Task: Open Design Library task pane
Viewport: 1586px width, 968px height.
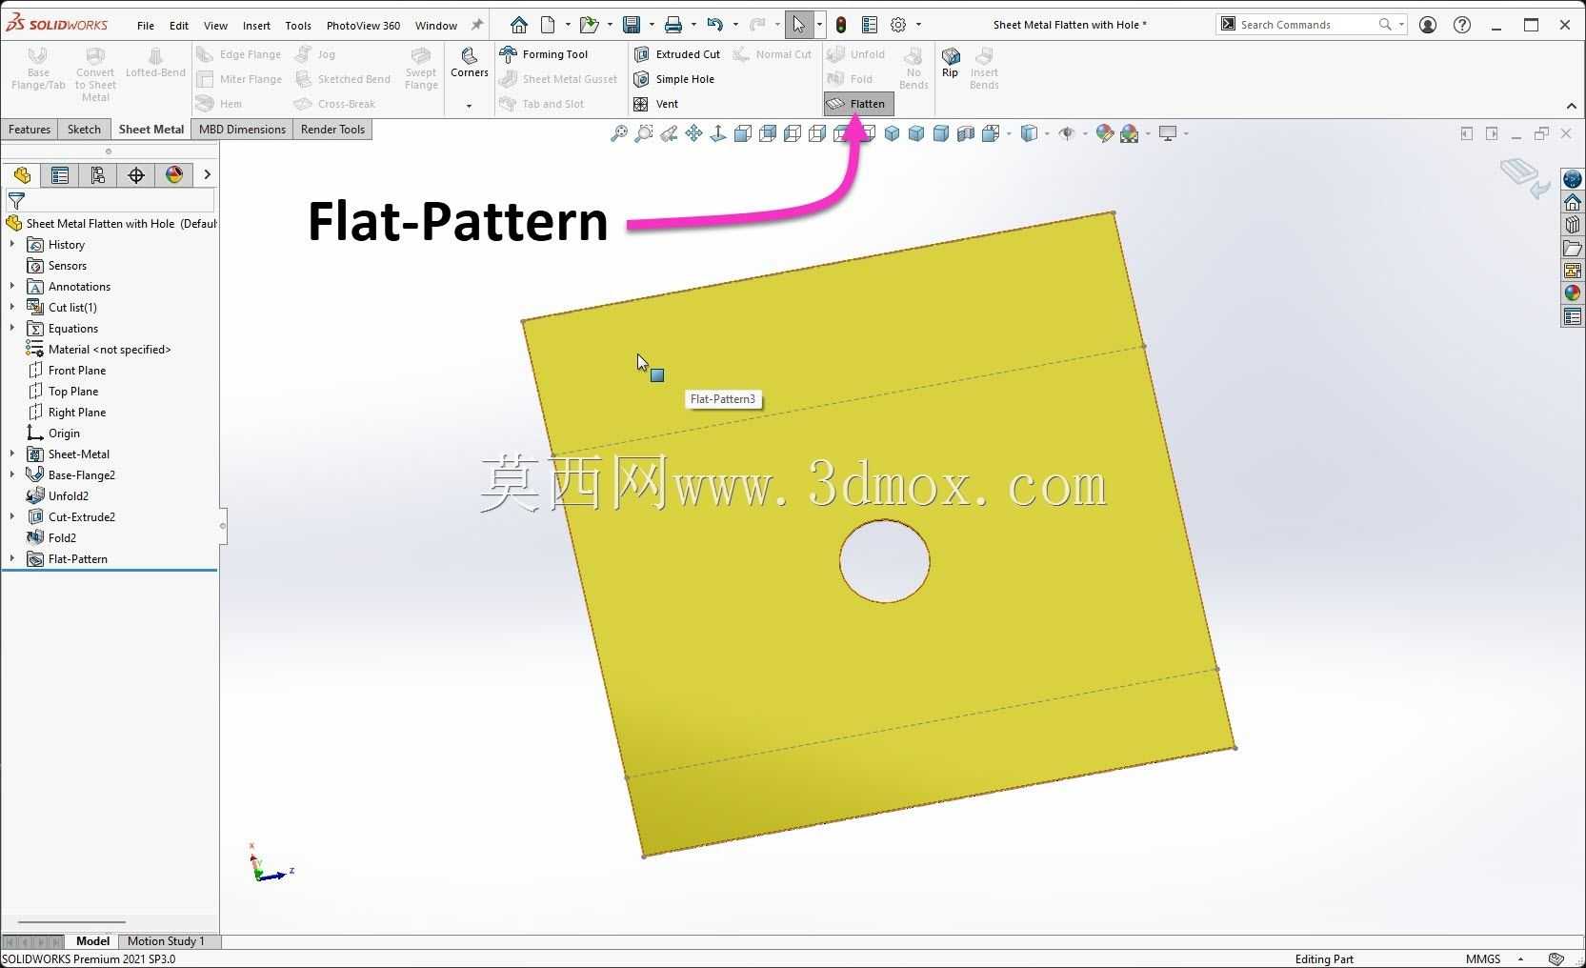Action: coord(1573,225)
